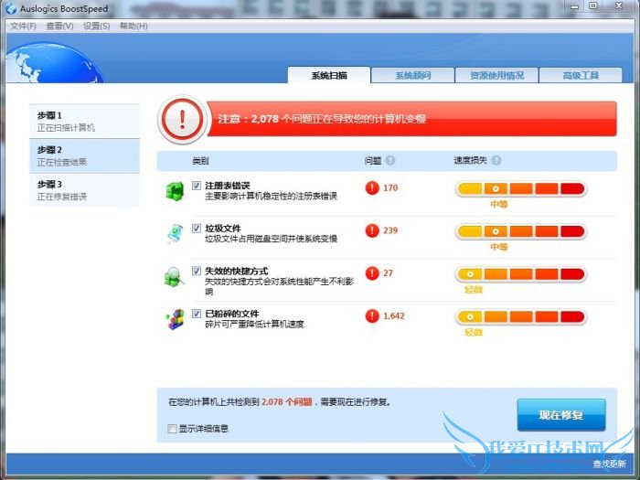Click the 注册表错误 category title
The image size is (640, 480).
(228, 186)
